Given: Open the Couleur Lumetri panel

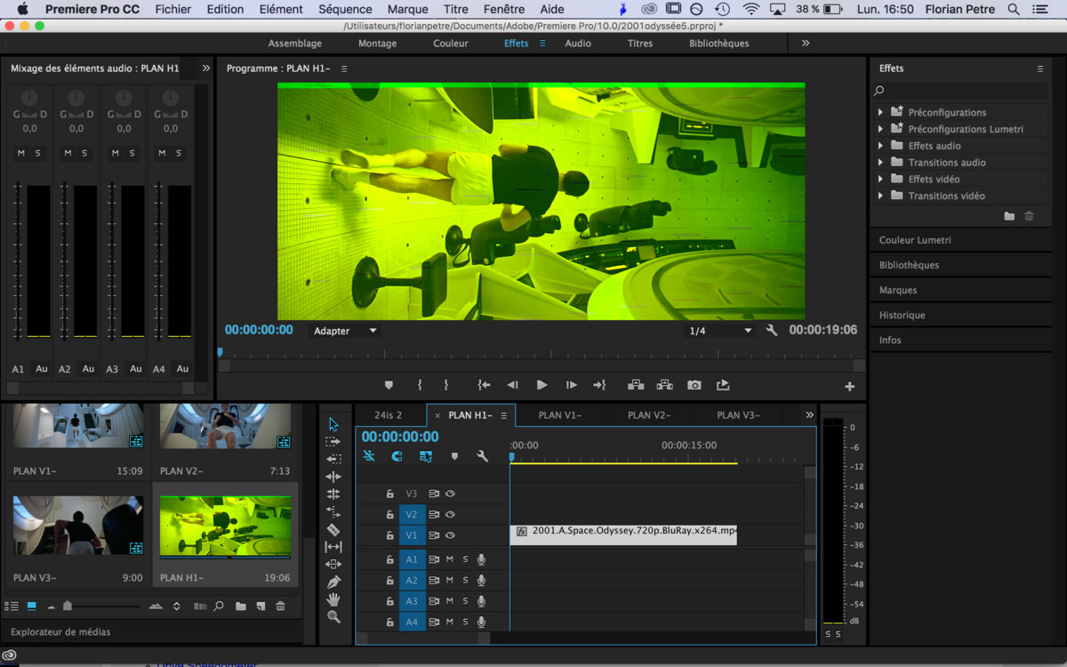Looking at the screenshot, I should tap(915, 240).
